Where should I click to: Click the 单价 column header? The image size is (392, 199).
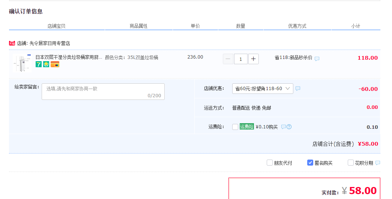point(195,26)
